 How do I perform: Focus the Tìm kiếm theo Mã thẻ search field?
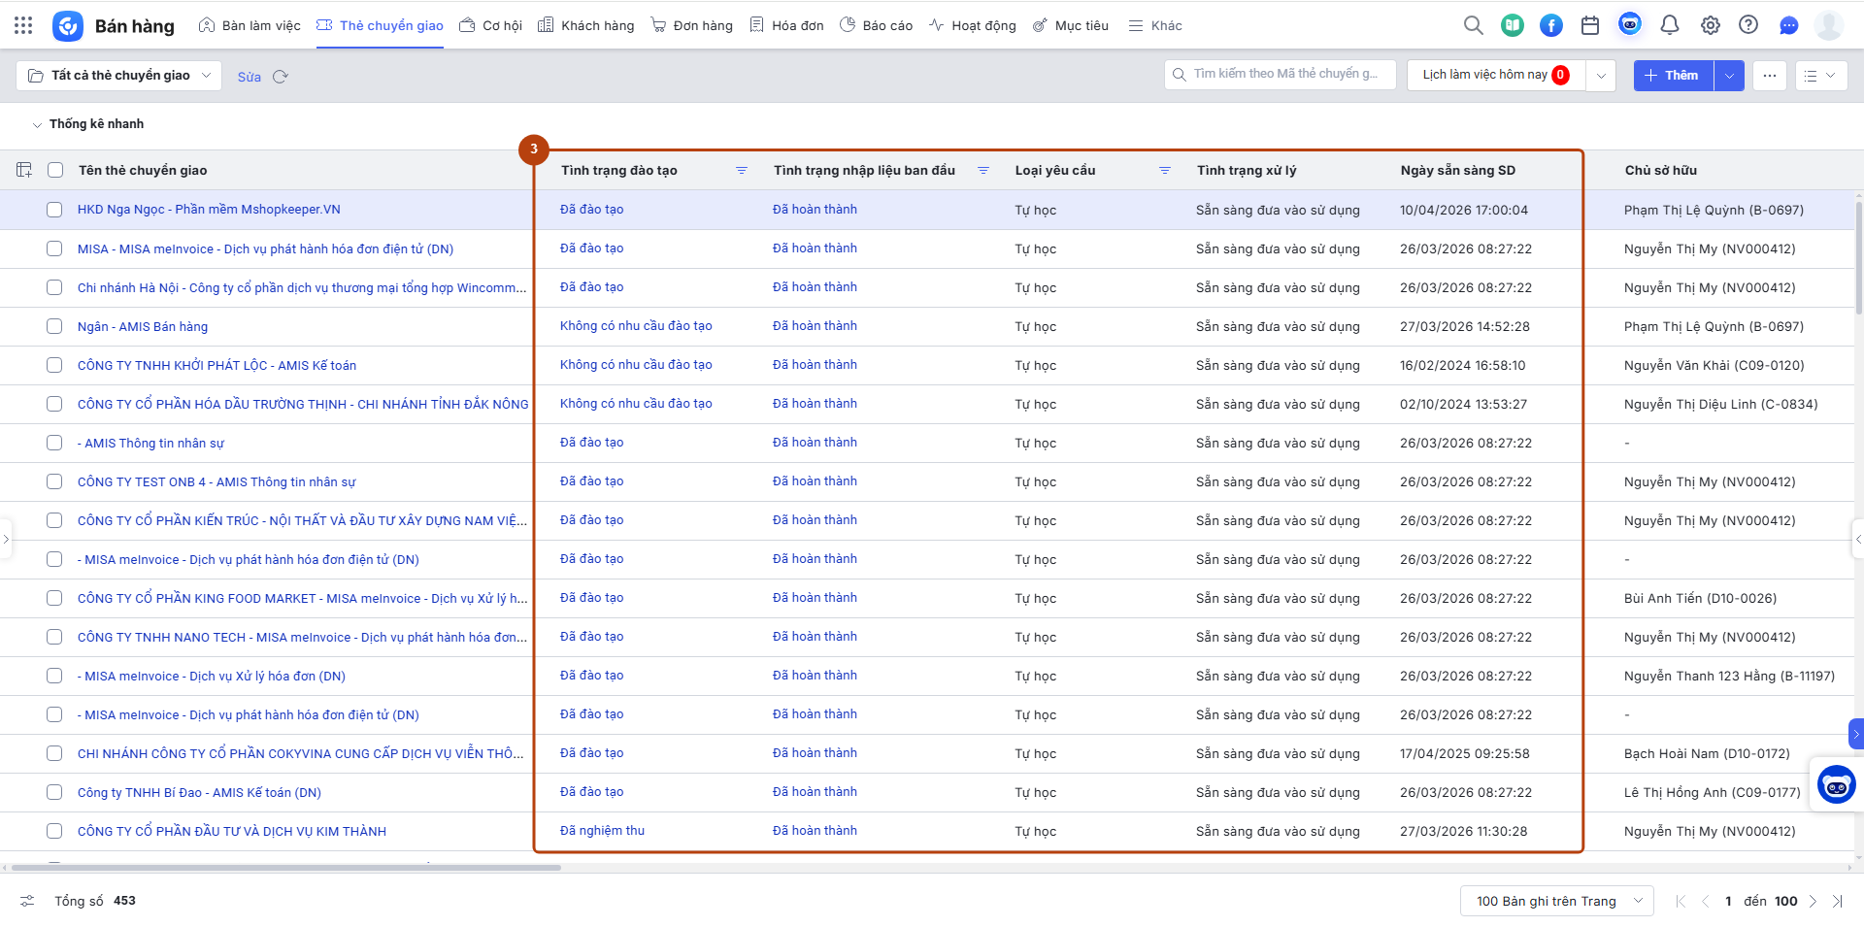tap(1281, 75)
